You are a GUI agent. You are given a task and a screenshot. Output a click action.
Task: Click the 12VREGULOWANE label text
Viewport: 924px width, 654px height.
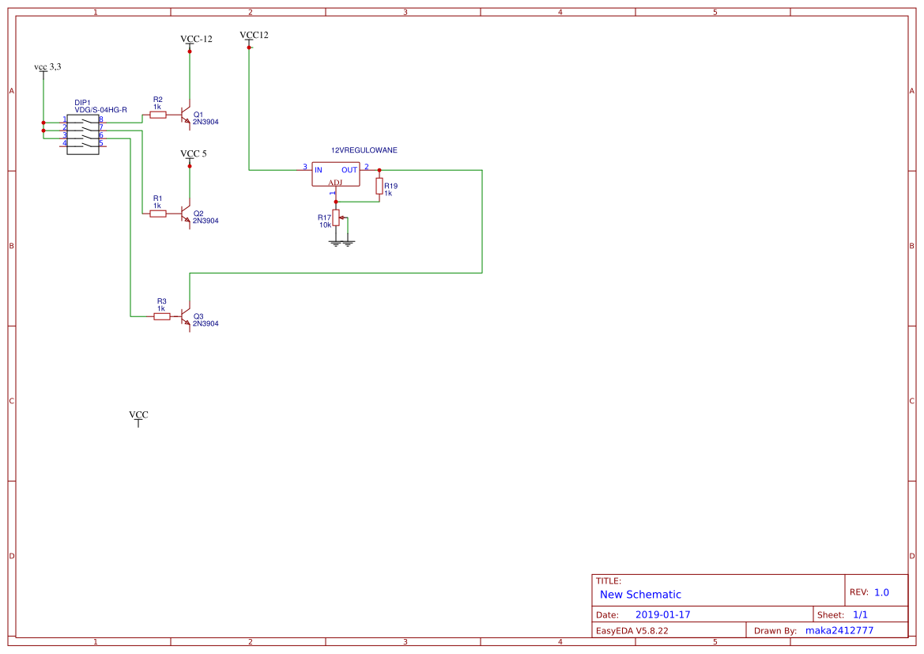[364, 150]
